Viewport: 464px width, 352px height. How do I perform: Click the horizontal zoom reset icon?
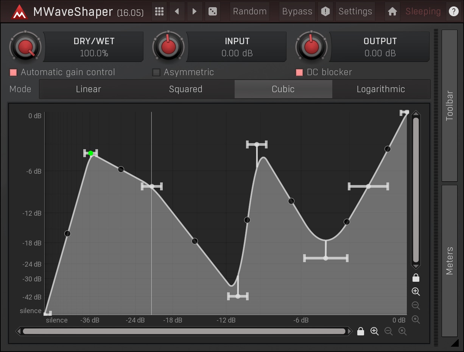point(402,331)
